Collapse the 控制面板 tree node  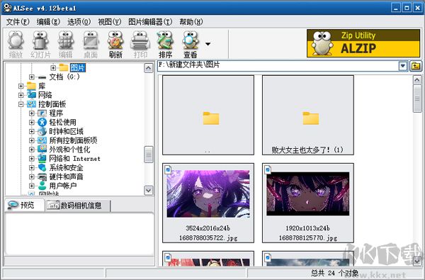[x=21, y=104]
